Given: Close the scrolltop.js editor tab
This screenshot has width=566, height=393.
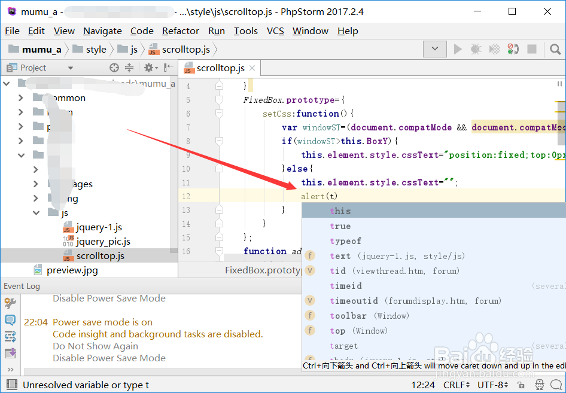Looking at the screenshot, I should tap(252, 68).
